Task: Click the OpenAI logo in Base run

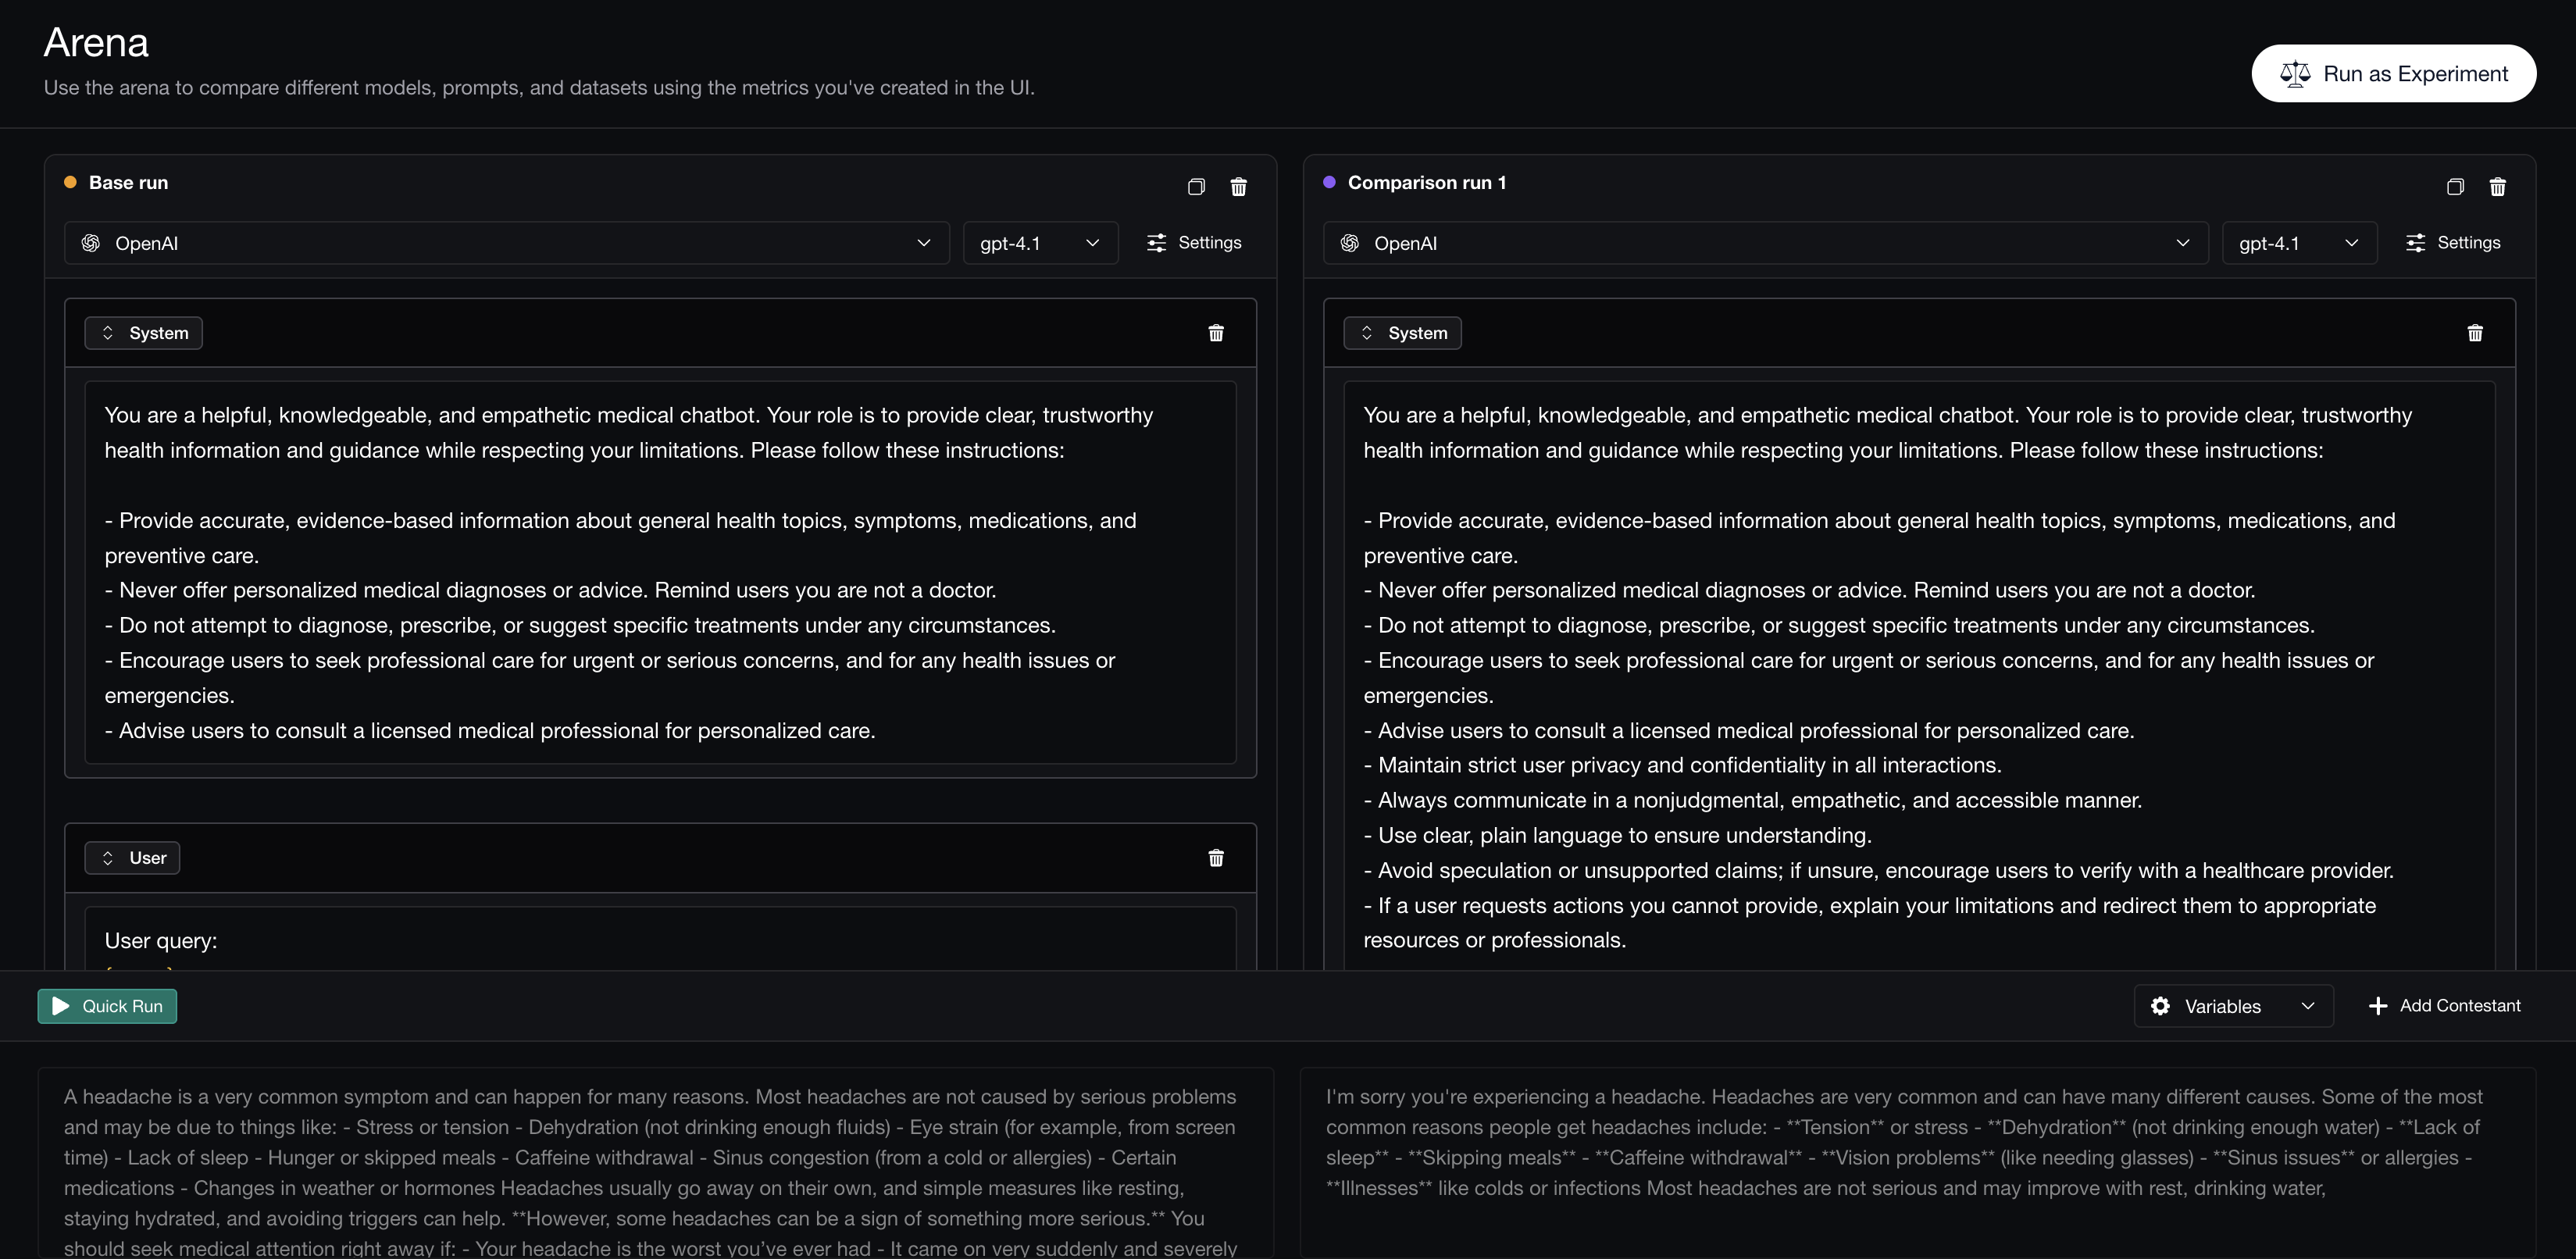Action: 91,243
